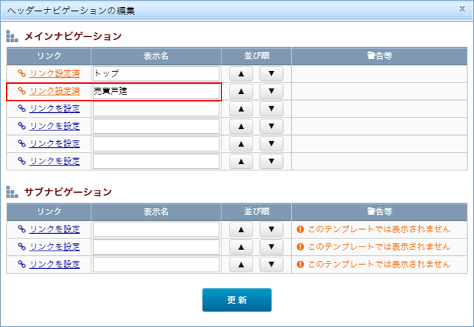Click リンクを設定 in third main navigation row
Image resolution: width=474 pixels, height=327 pixels.
[55, 108]
